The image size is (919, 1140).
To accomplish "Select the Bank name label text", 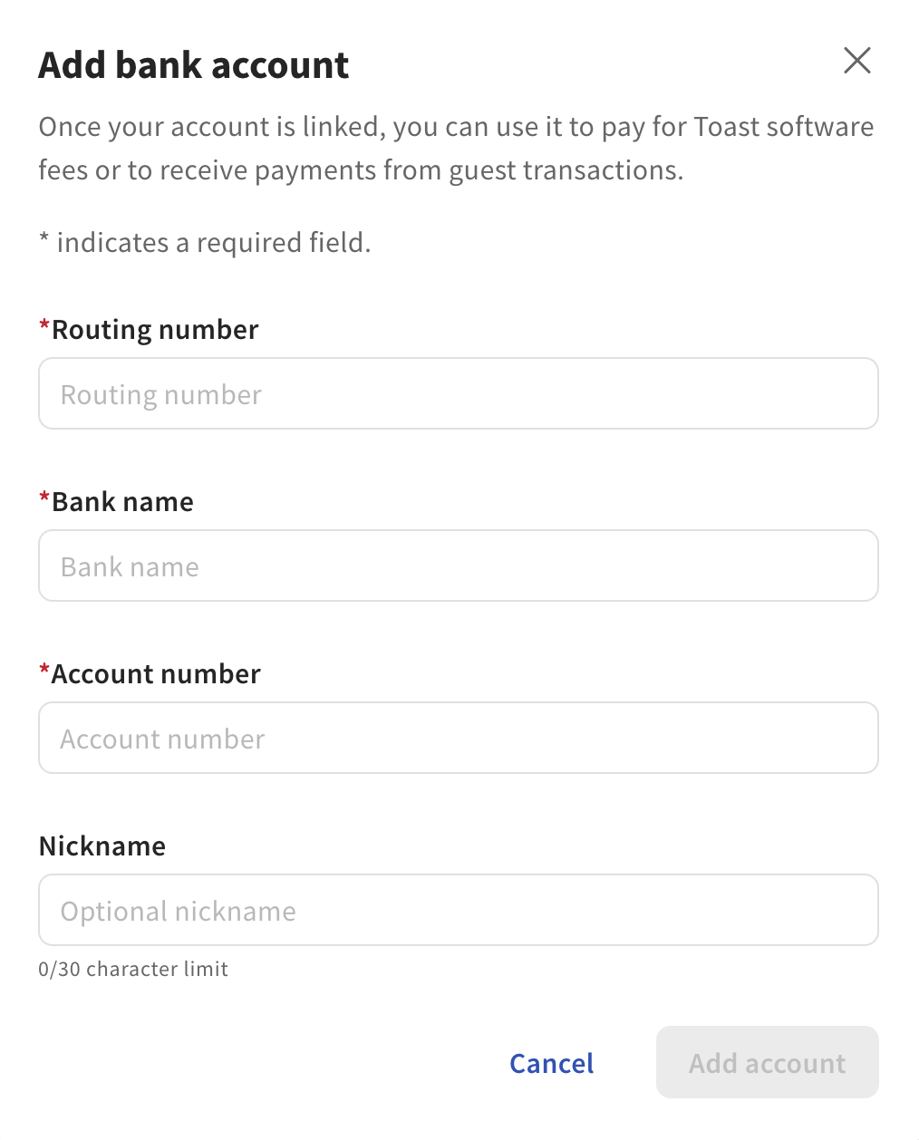I will pyautogui.click(x=121, y=501).
